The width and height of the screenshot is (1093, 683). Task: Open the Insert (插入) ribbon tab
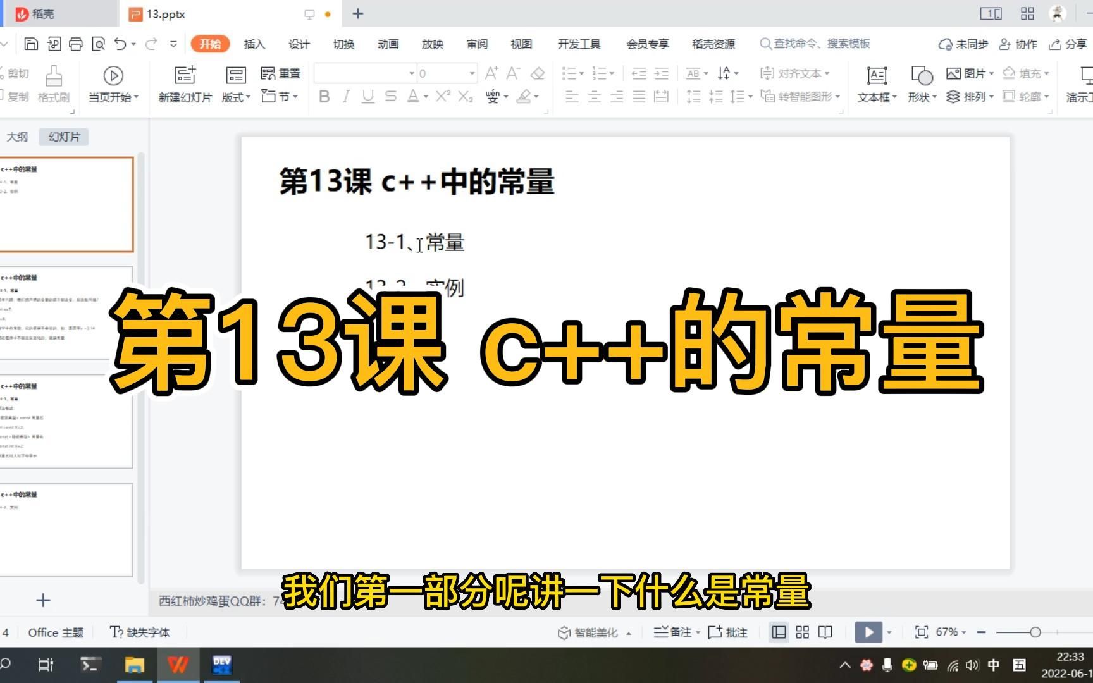pyautogui.click(x=254, y=44)
